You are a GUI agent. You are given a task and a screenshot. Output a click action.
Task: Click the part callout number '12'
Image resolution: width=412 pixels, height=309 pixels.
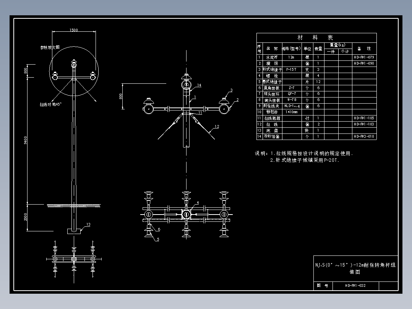tap(217, 127)
